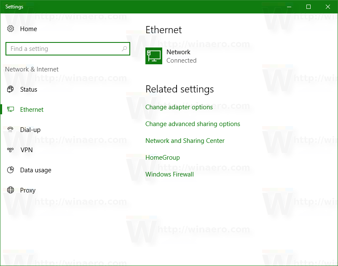Focus the Find a setting field
This screenshot has width=338, height=266.
coord(68,49)
